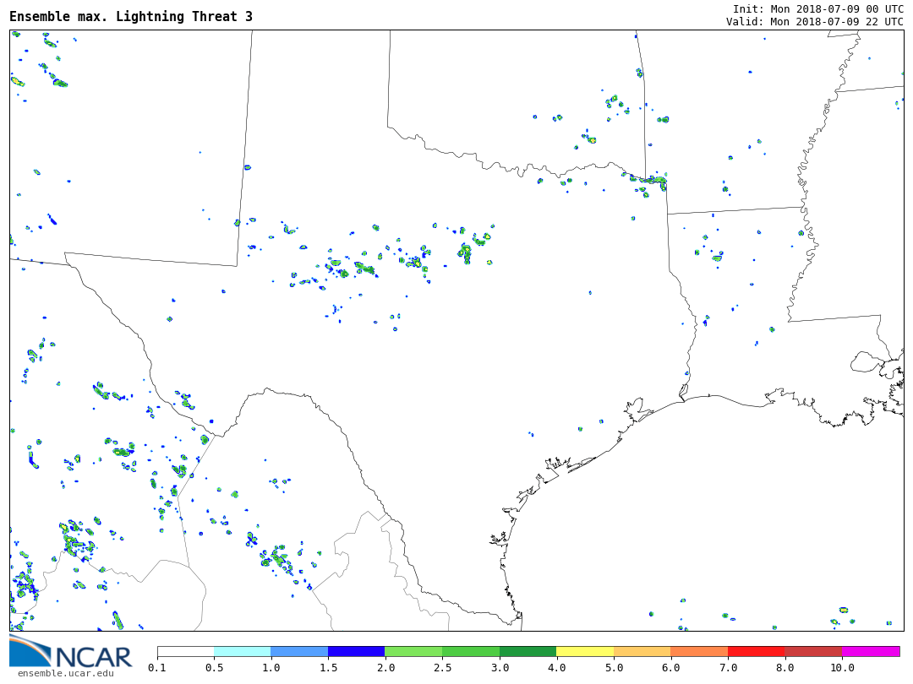Select the dark green 3.0–4.0 swatch
The width and height of the screenshot is (913, 684).
528,651
